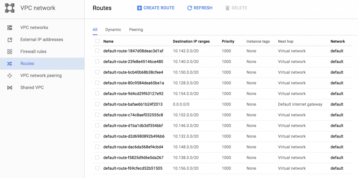Viewport: 358px width, 178px height.
Task: Tick the checkbox for default-route-f69cfecd52b51505
Action: pos(98,168)
